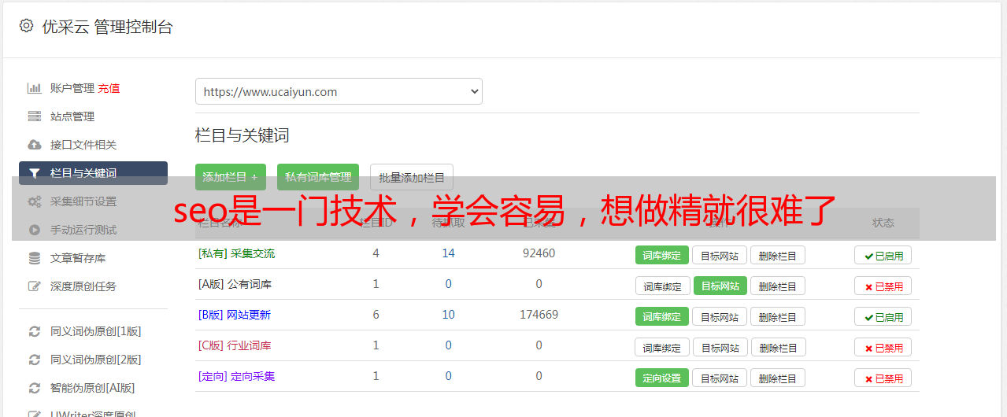
Task: Click 词库绑定 in the 行业词库 row
Action: pos(662,347)
